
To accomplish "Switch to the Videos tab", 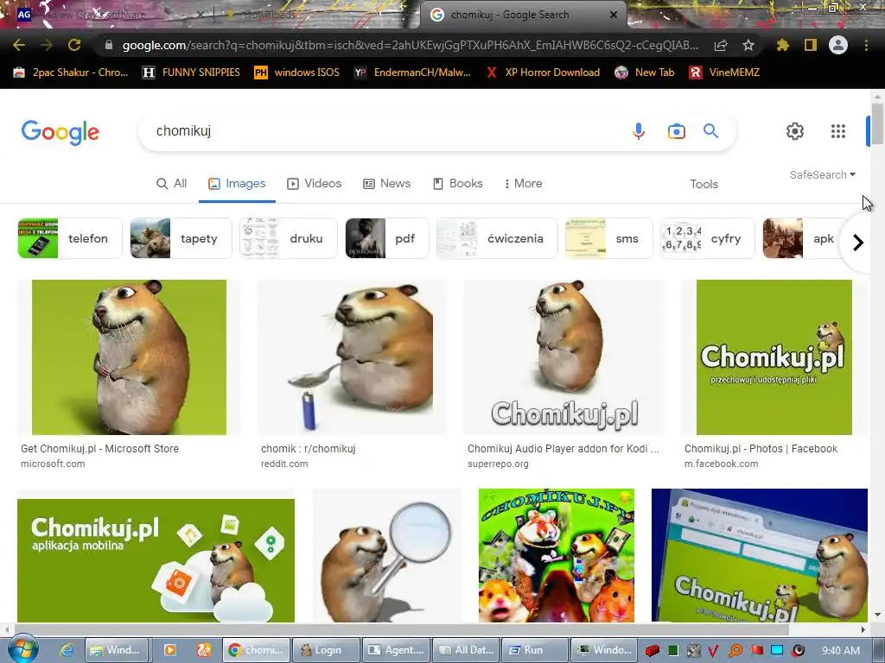I will tap(315, 184).
